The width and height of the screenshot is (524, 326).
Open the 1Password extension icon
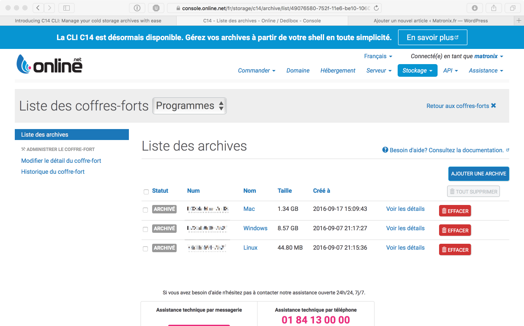[137, 8]
